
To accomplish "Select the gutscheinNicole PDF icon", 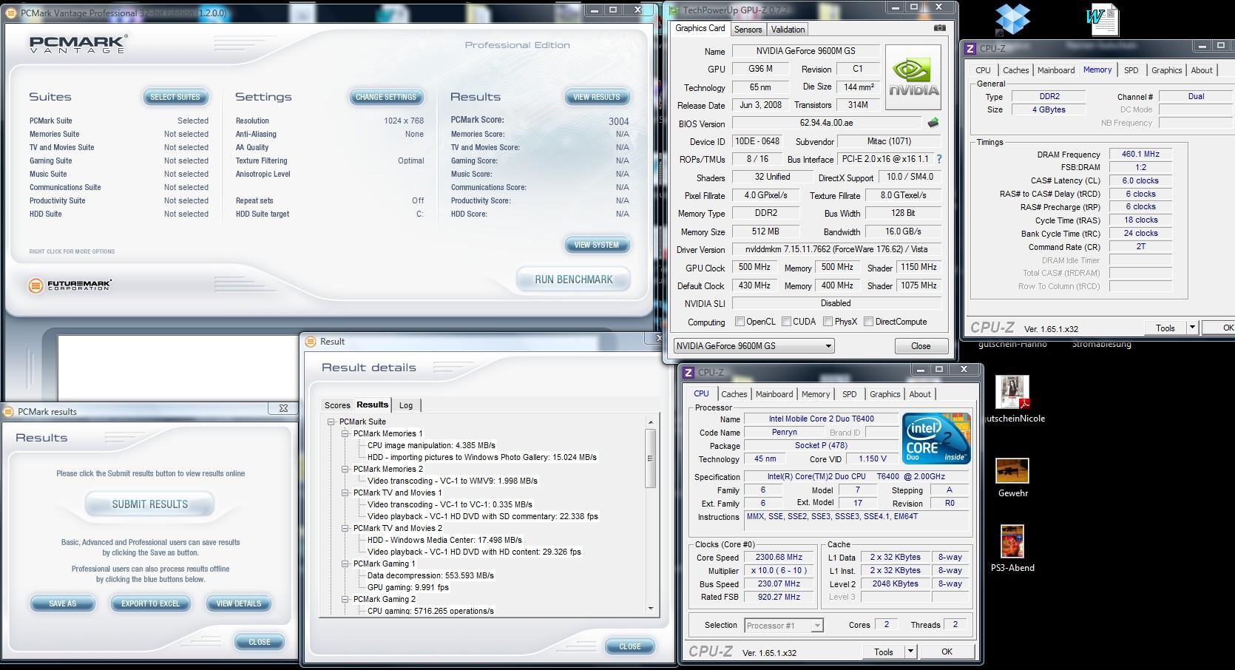I will click(x=1012, y=400).
